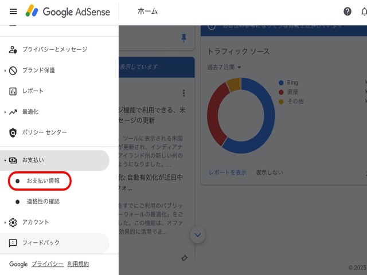
Task: Click the round scroll-down chevron button
Action: click(x=198, y=234)
